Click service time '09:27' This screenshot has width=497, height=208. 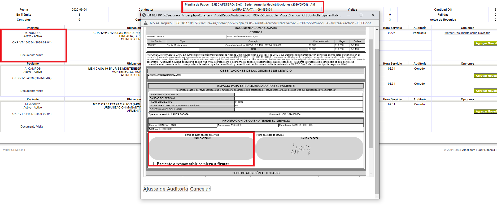click(x=391, y=33)
